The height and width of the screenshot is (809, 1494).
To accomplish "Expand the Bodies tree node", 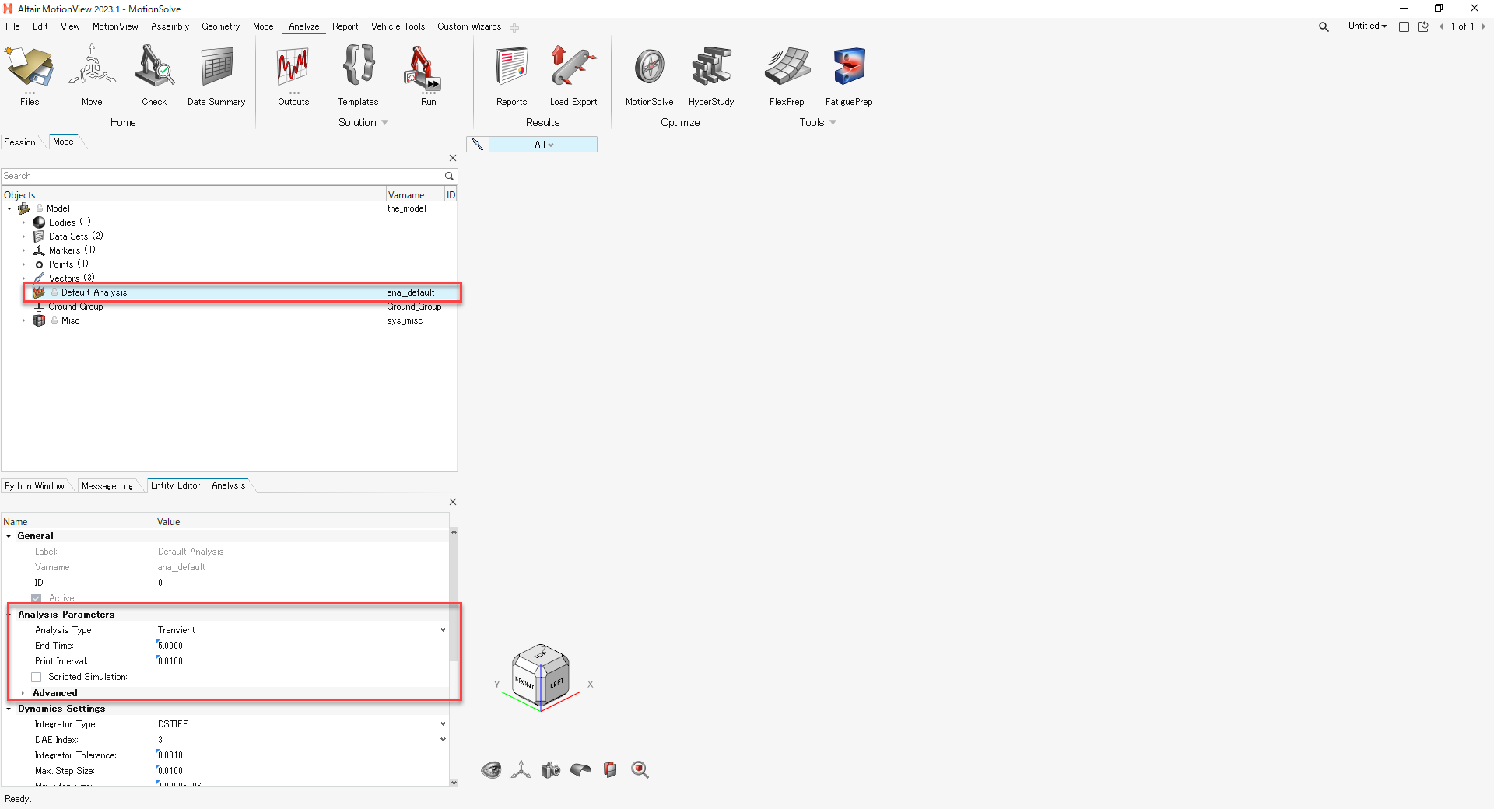I will (24, 222).
